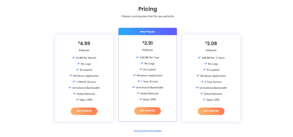This screenshot has width=293, height=137.
Task: Click Encrypted checkmark in $2.91 plan
Action: (x=141, y=69)
